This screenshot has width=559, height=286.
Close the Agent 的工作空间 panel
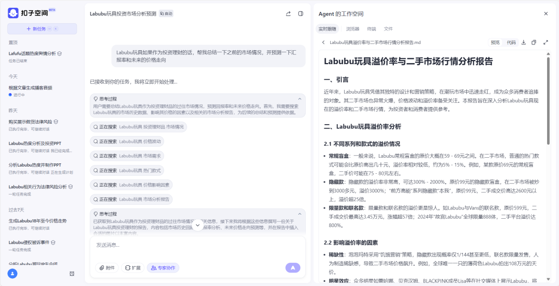[x=546, y=13]
